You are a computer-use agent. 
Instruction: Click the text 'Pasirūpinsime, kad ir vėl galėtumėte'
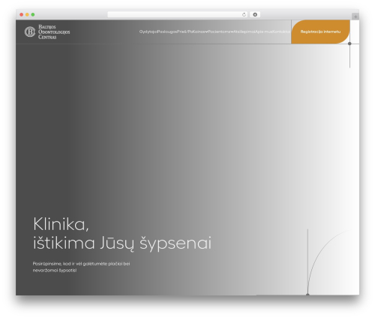click(x=70, y=264)
